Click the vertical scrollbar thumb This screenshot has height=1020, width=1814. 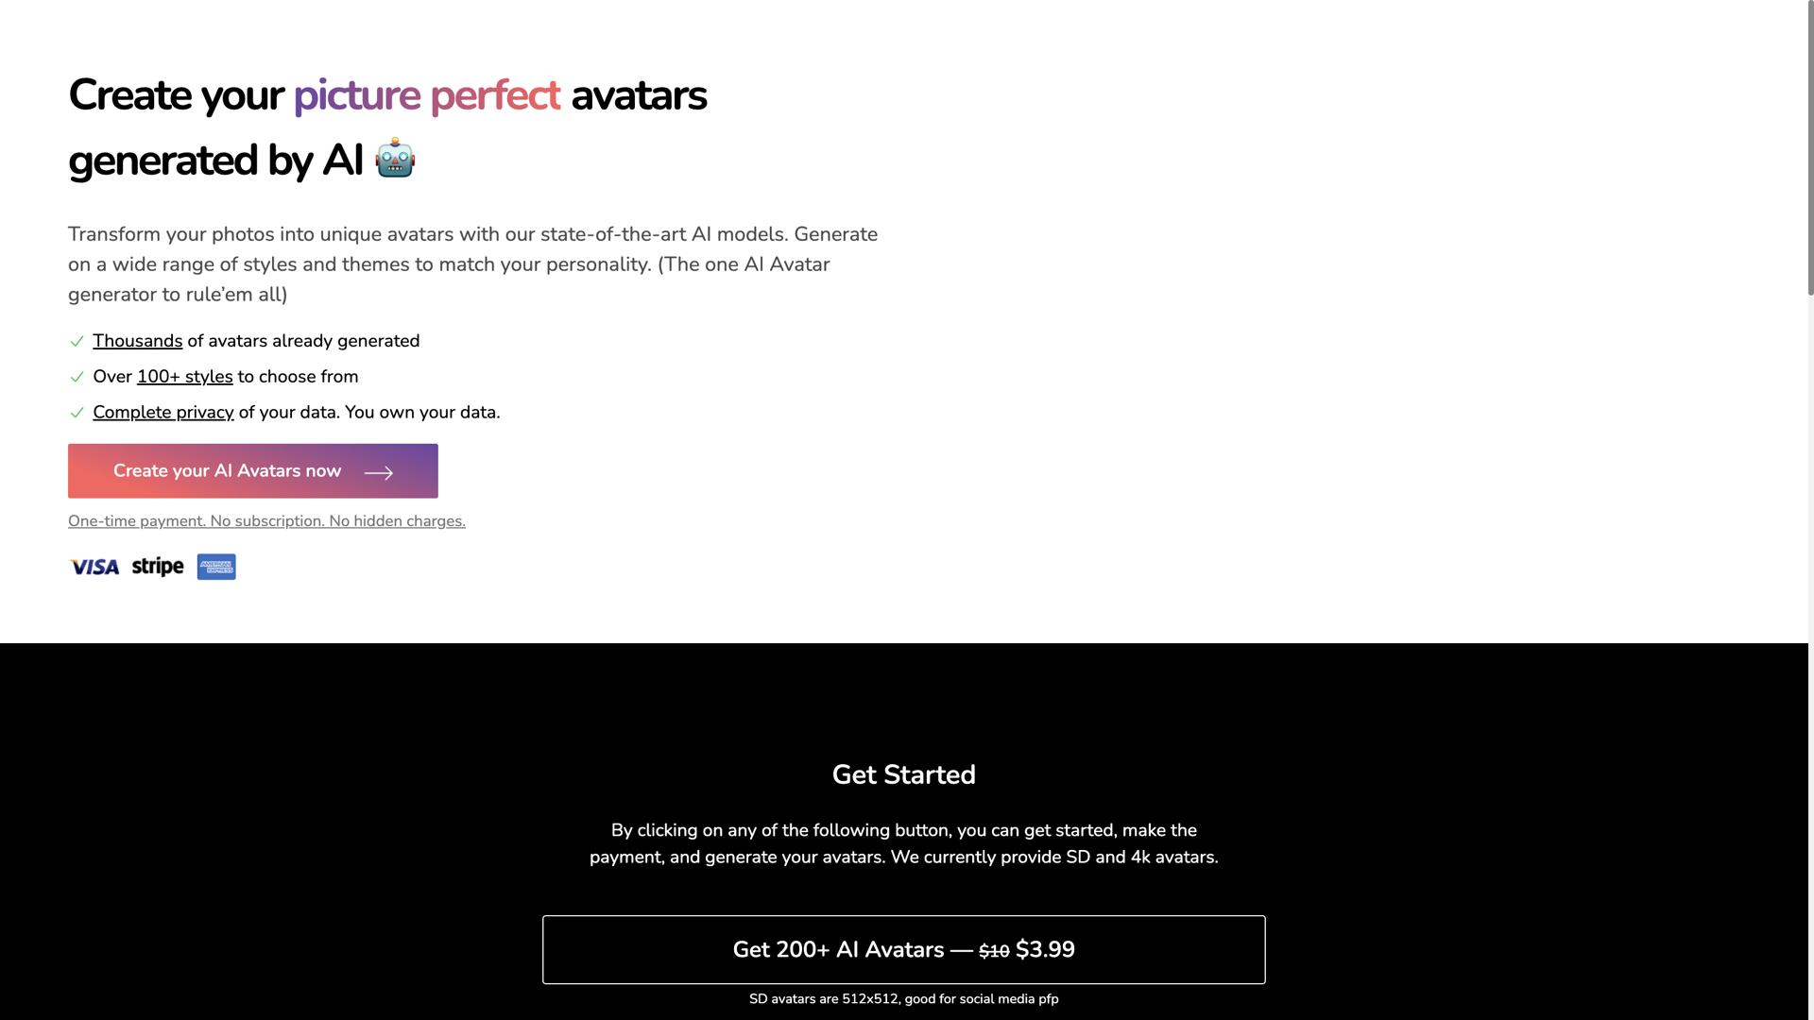tap(1810, 151)
